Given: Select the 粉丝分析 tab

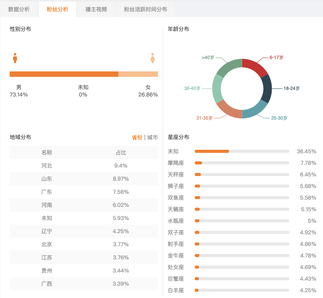Looking at the screenshot, I should (58, 9).
